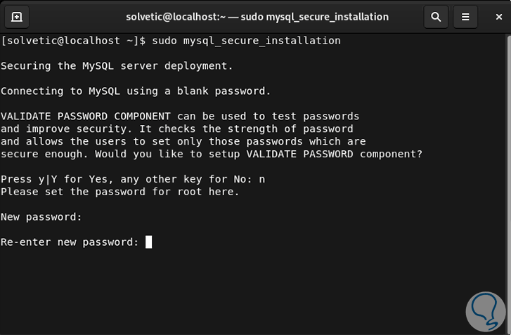Open the terminal hamburger menu
This screenshot has height=335, width=511.
point(465,16)
